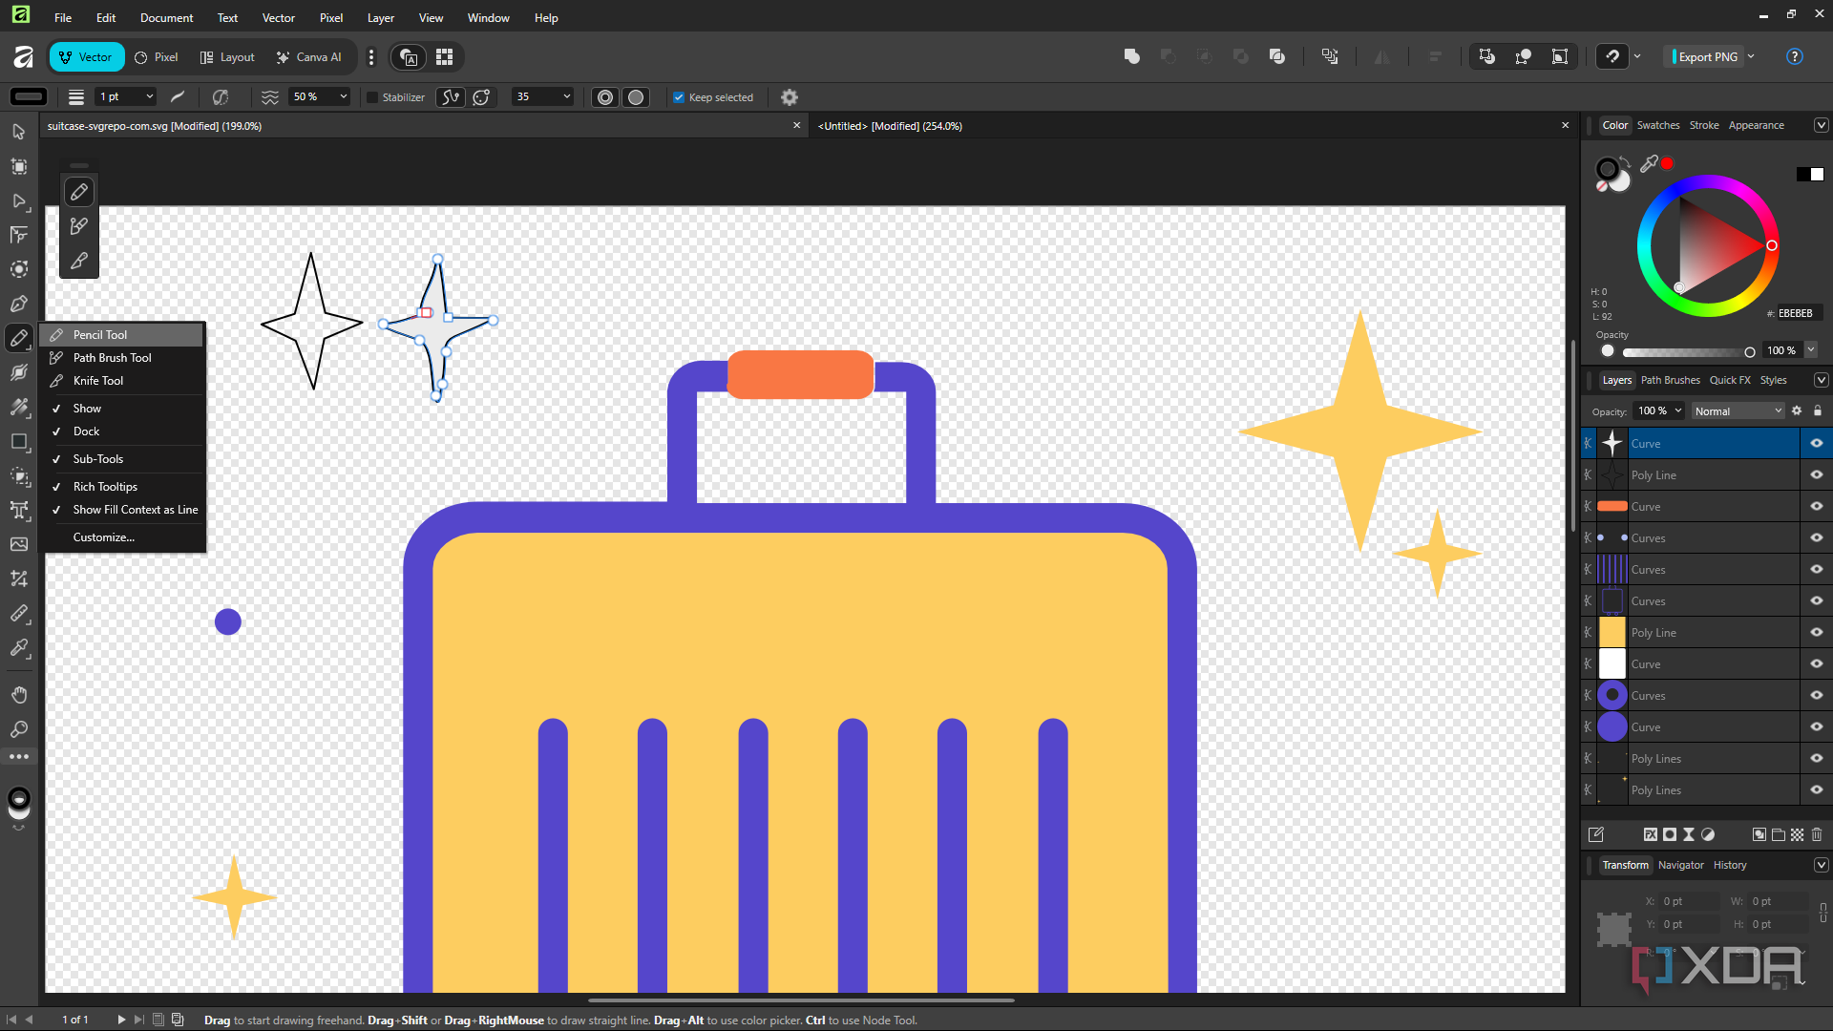The width and height of the screenshot is (1833, 1031).
Task: Switch to the Swatches tab
Action: pos(1658,126)
